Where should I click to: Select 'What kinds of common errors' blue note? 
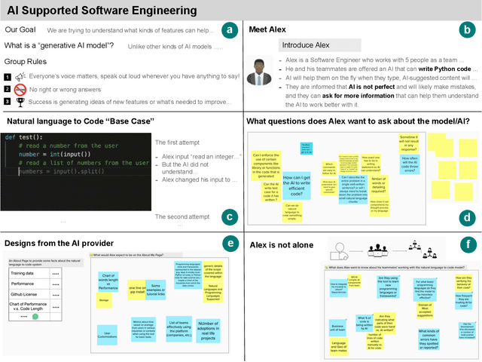(429, 339)
